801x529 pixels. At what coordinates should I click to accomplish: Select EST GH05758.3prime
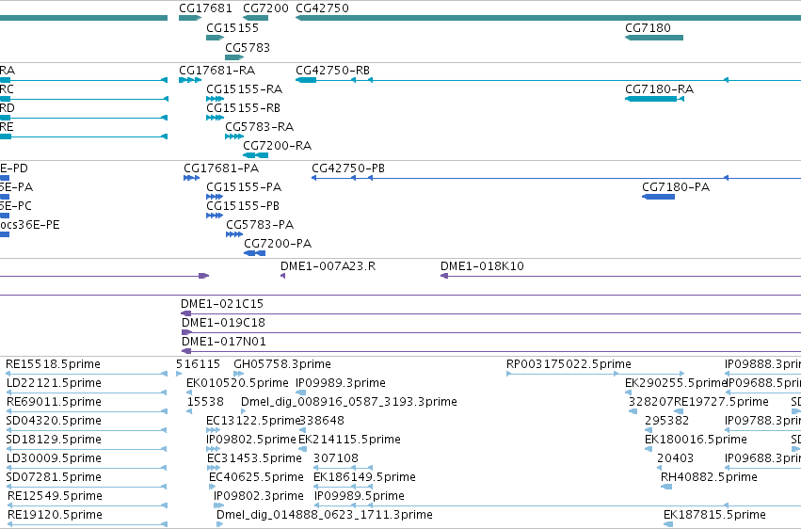pyautogui.click(x=282, y=364)
